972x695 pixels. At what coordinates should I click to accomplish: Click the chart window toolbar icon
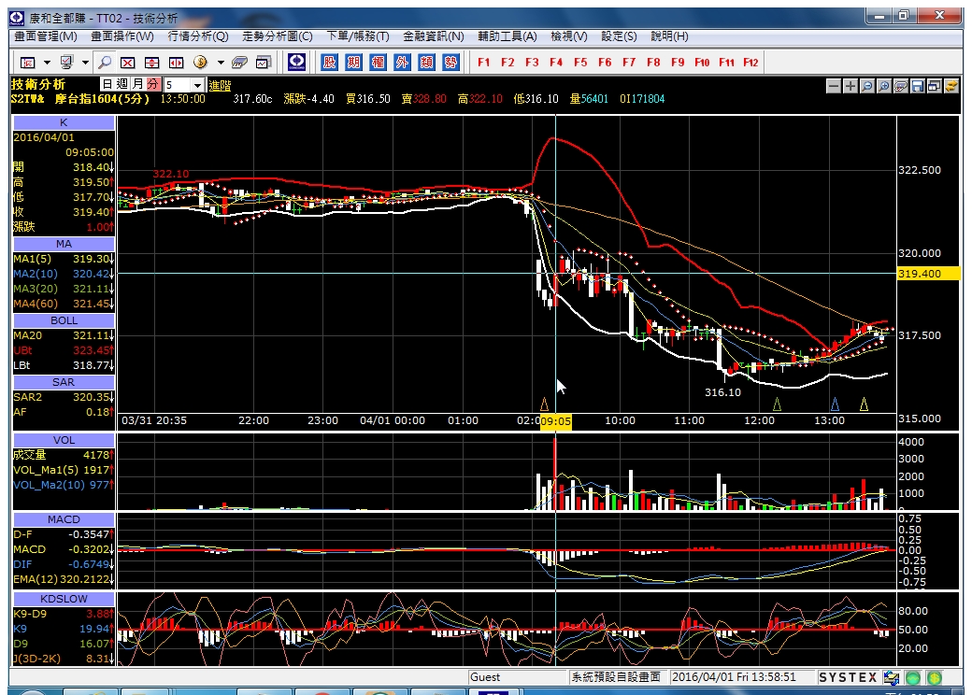click(x=264, y=63)
